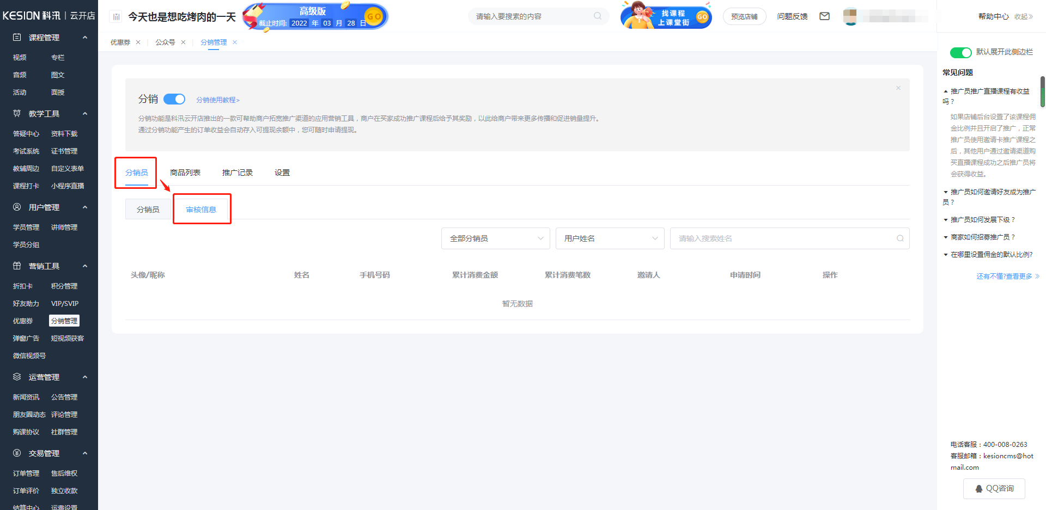Image resolution: width=1046 pixels, height=510 pixels.
Task: Click GO on the 找课程上课堂街 banner
Action: point(702,17)
